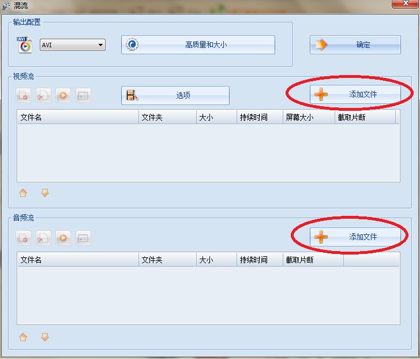Click the arrow icon on the 确定 button

point(321,45)
